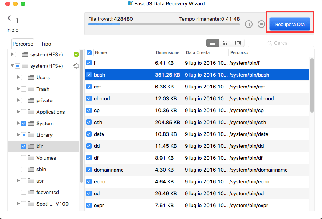Expand the Library folder node
The height and width of the screenshot is (219, 322).
coord(18,134)
